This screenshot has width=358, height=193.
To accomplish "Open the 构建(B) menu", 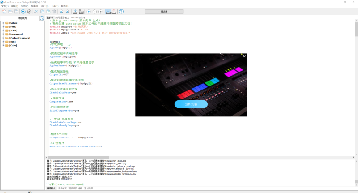I will [x=35, y=6].
